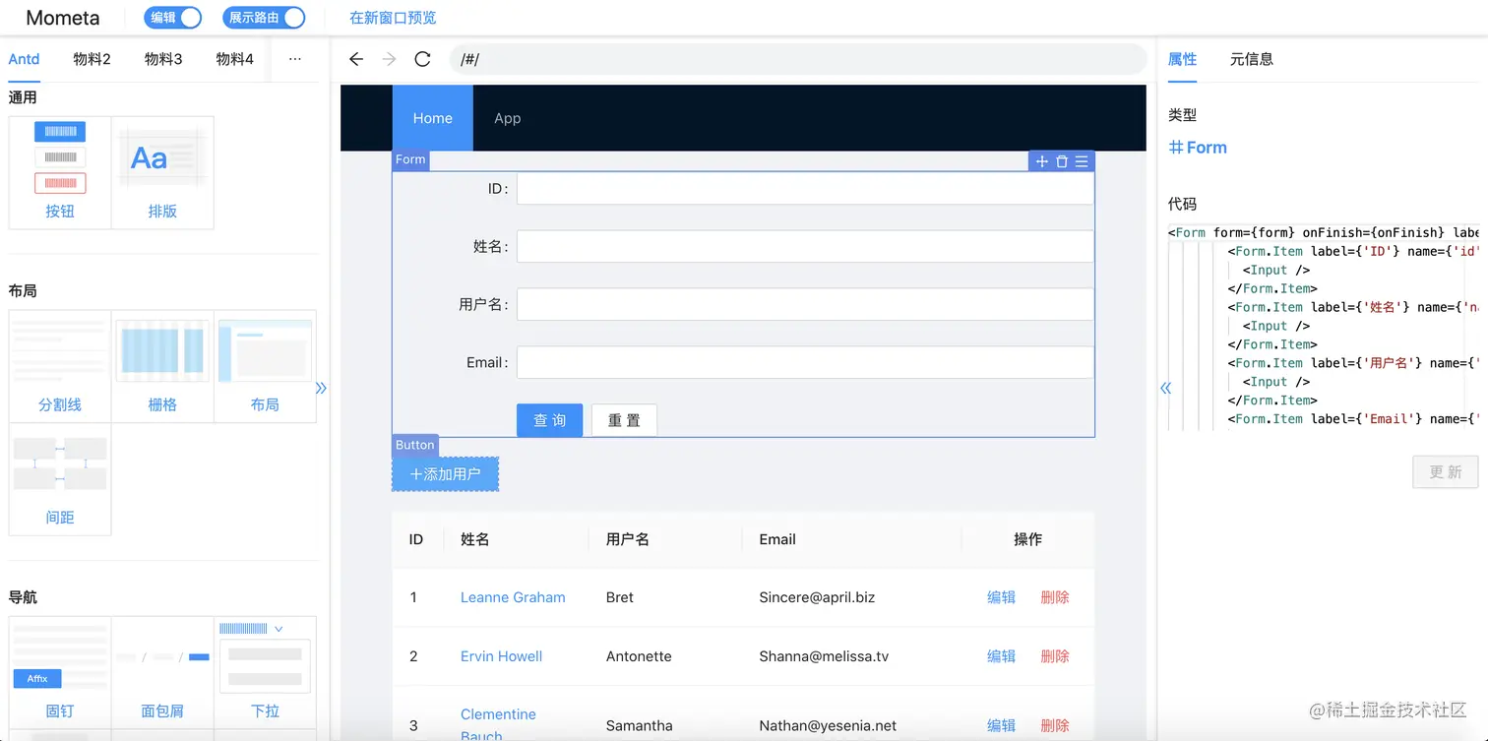Click the Mometa logo title
1488x741 pixels.
63,18
